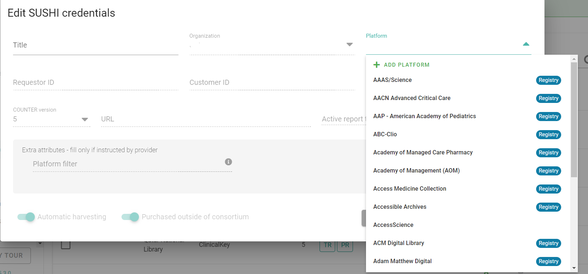Click the TOUR button behind the dialog
This screenshot has width=588, height=274.
coord(15,256)
